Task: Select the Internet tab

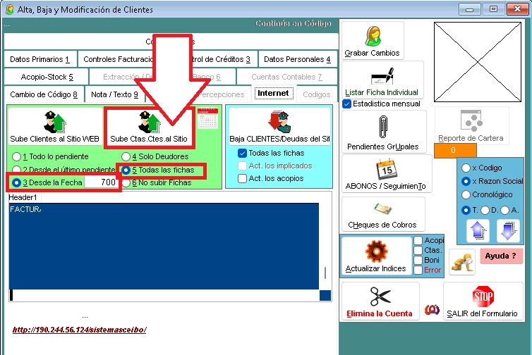Action: coord(274,93)
